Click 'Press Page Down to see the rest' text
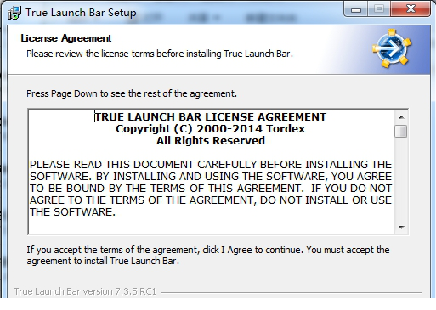This screenshot has width=436, height=310. [132, 93]
